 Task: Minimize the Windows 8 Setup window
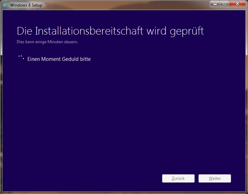[215, 4]
